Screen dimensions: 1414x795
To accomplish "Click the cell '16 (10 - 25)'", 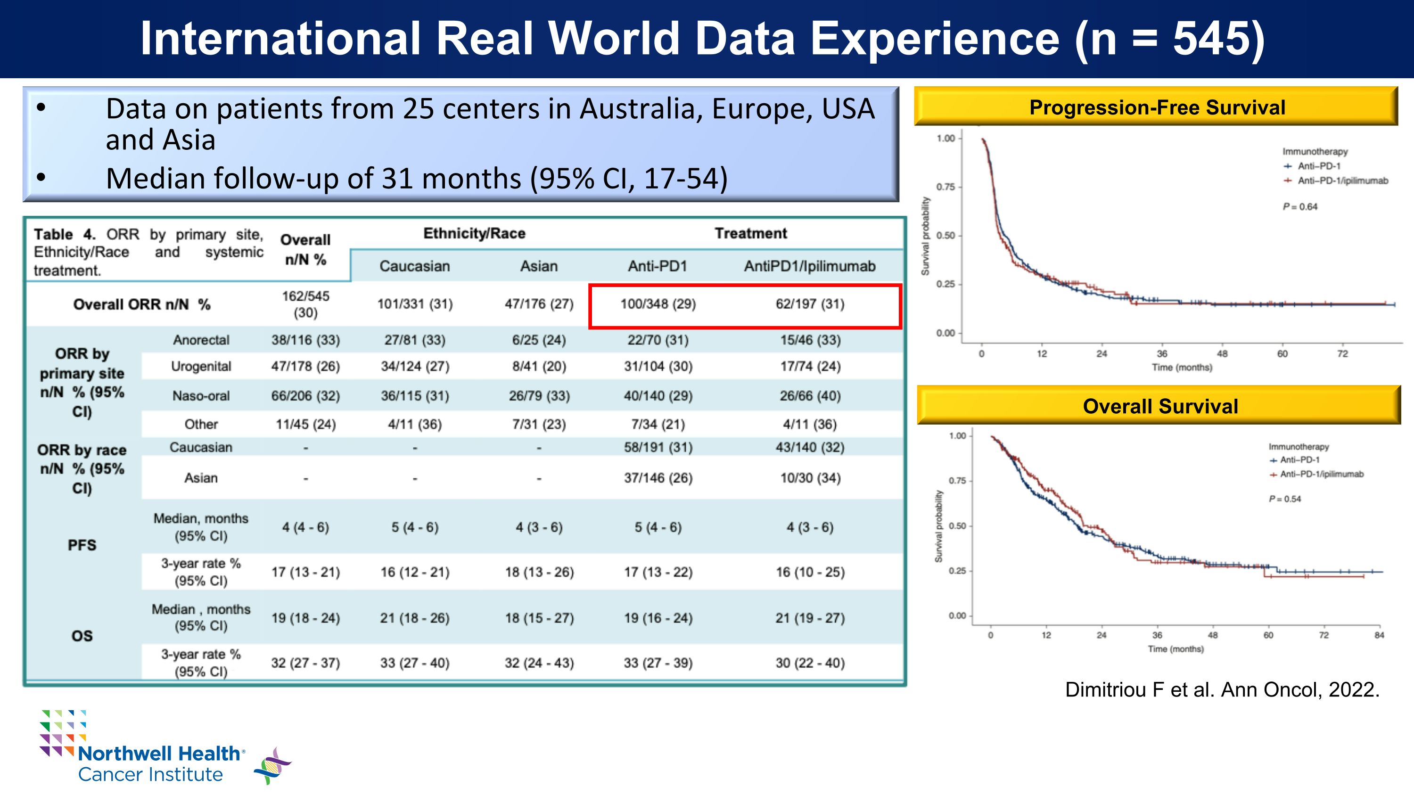I will 810,572.
